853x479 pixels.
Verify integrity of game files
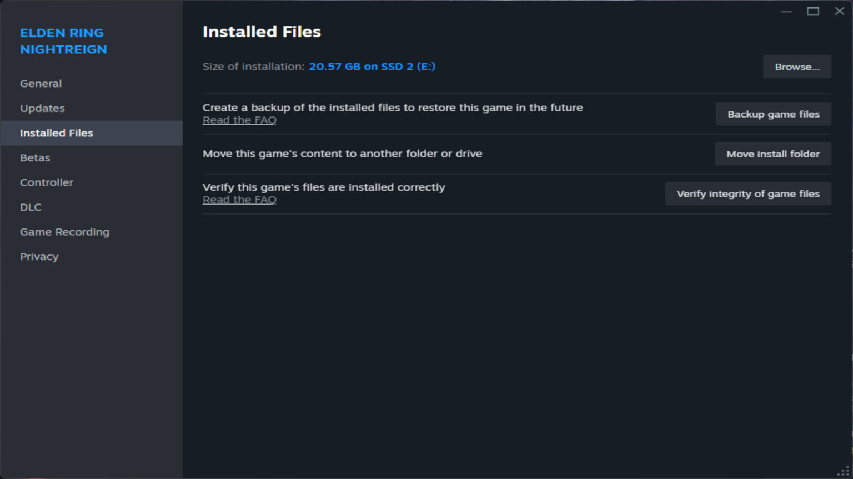[747, 193]
